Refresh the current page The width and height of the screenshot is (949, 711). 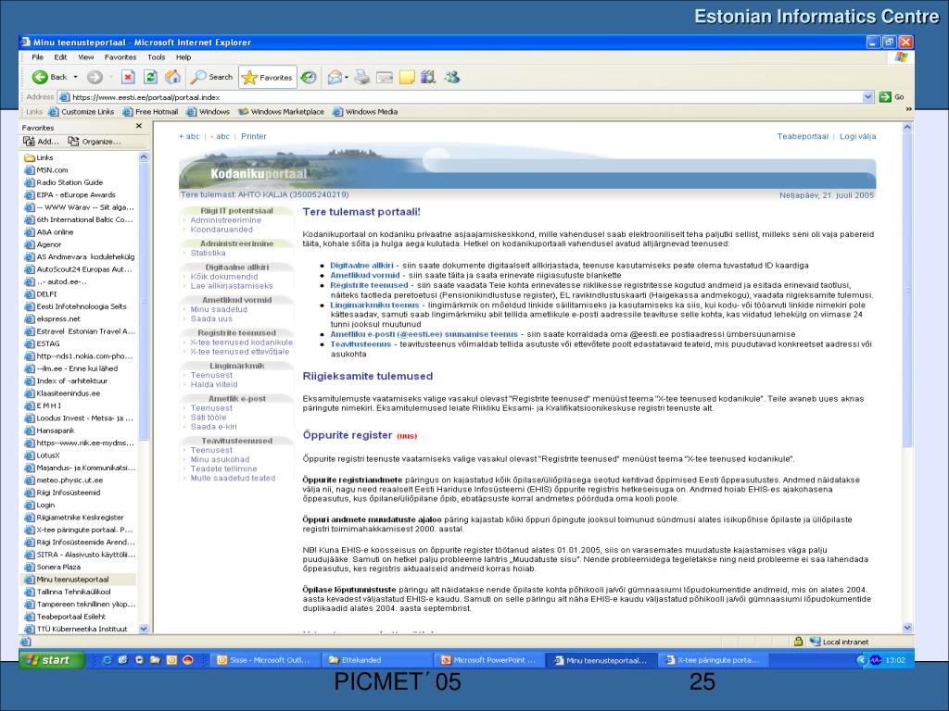pos(150,77)
